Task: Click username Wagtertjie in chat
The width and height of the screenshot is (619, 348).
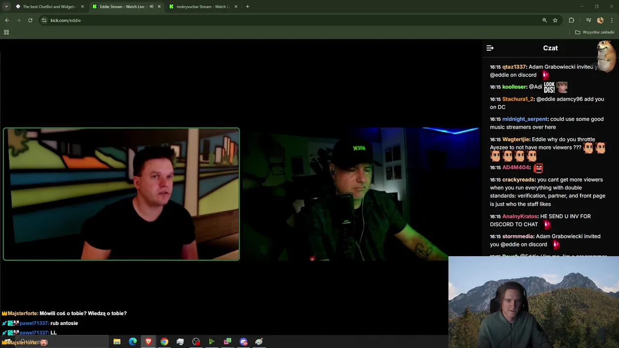Action: [516, 139]
